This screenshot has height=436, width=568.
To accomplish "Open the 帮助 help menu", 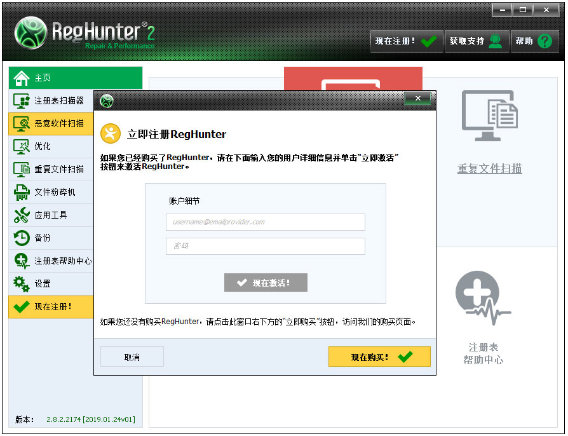I will (x=534, y=41).
